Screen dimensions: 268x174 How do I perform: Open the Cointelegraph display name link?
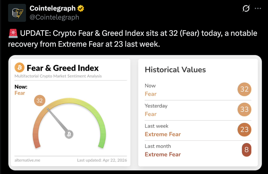(x=52, y=9)
